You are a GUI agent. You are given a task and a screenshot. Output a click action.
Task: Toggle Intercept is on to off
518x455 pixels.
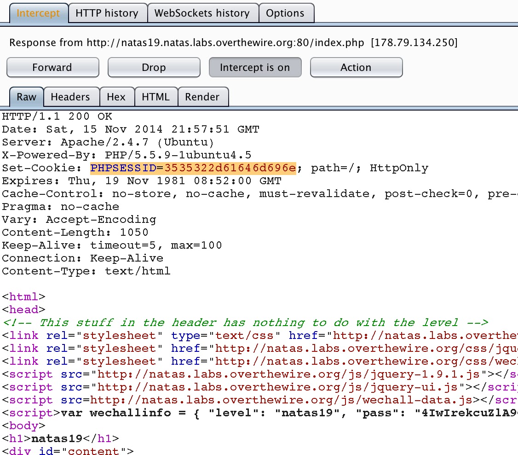(x=255, y=67)
